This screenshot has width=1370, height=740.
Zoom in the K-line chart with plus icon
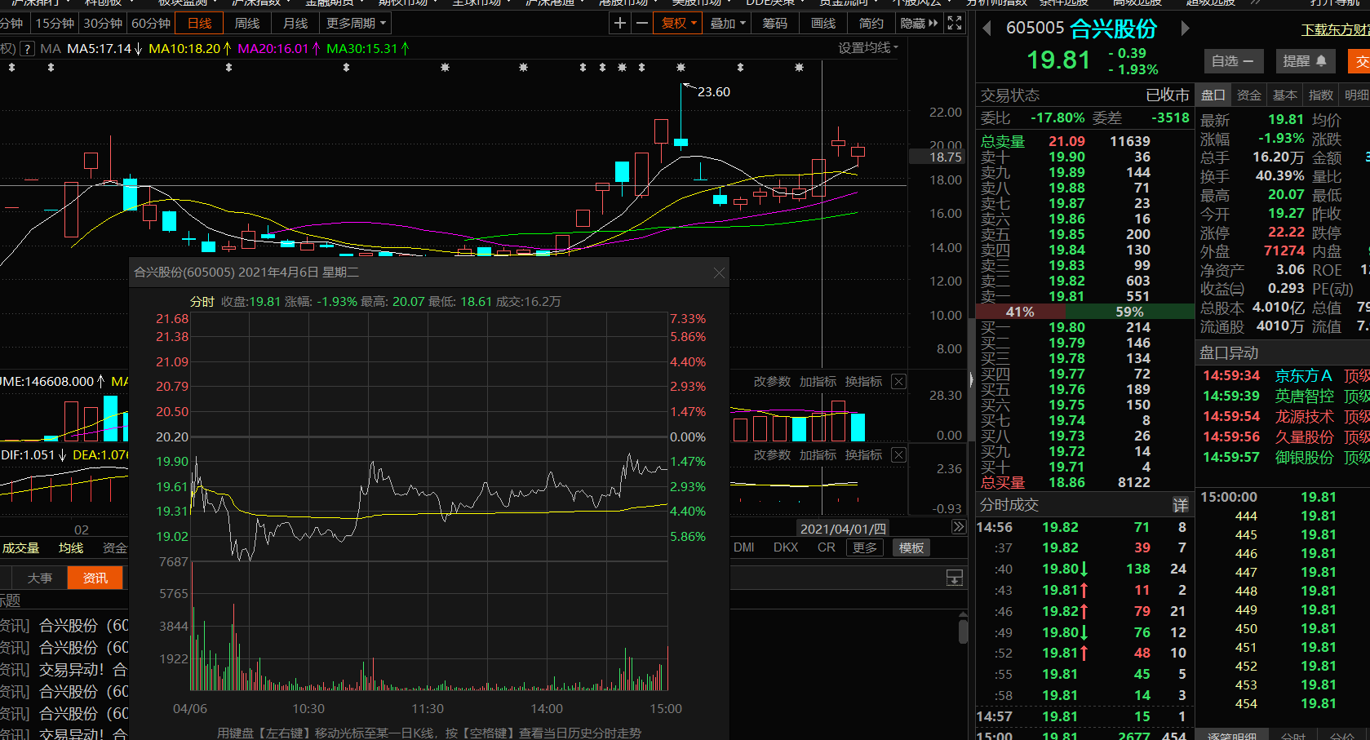pyautogui.click(x=620, y=23)
